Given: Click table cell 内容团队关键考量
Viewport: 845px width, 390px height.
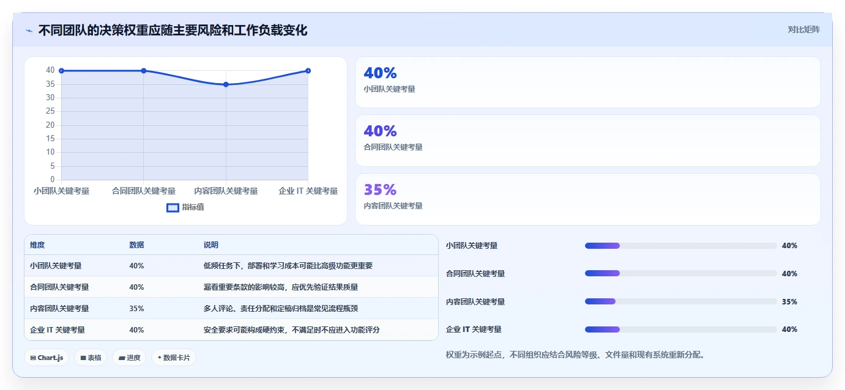Looking at the screenshot, I should (59, 309).
